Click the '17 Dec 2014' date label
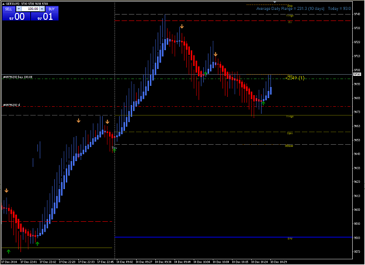 [9, 262]
